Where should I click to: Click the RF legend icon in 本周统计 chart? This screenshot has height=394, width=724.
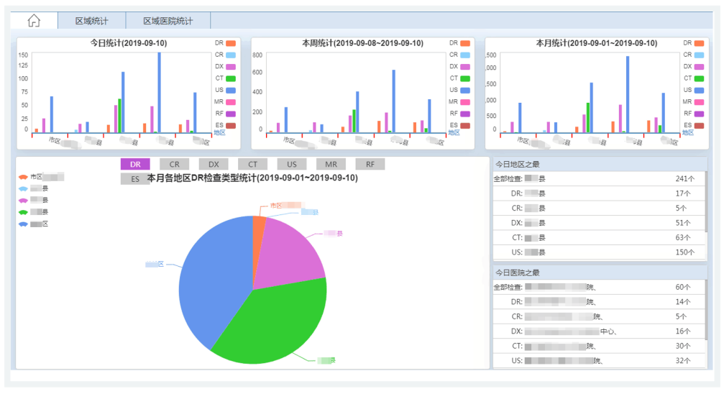(465, 114)
